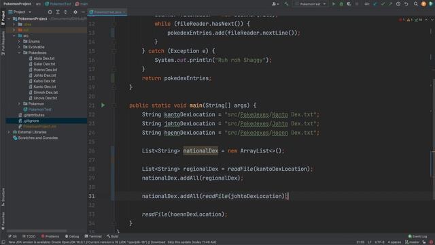Select Unova Dex.txt file

43,98
